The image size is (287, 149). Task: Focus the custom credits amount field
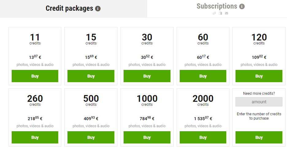pos(259,102)
